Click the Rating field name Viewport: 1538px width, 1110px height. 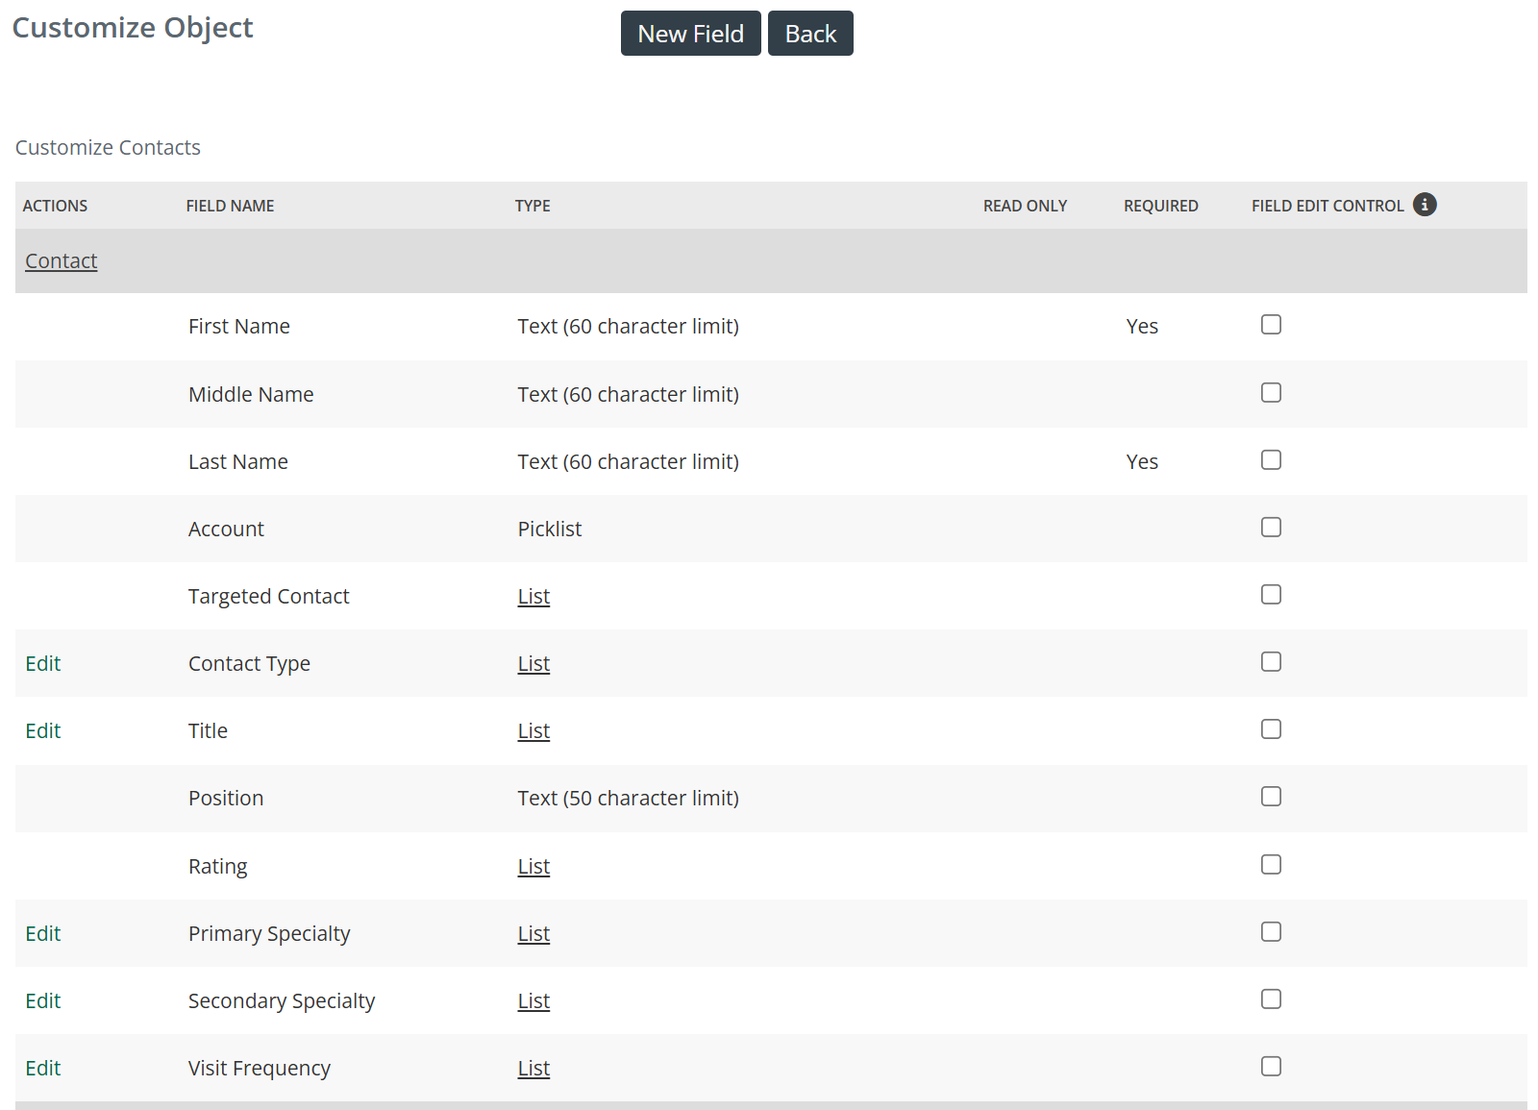[x=218, y=866]
